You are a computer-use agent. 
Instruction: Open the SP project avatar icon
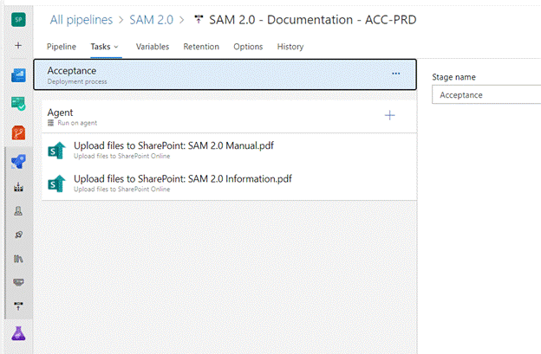coord(18,20)
